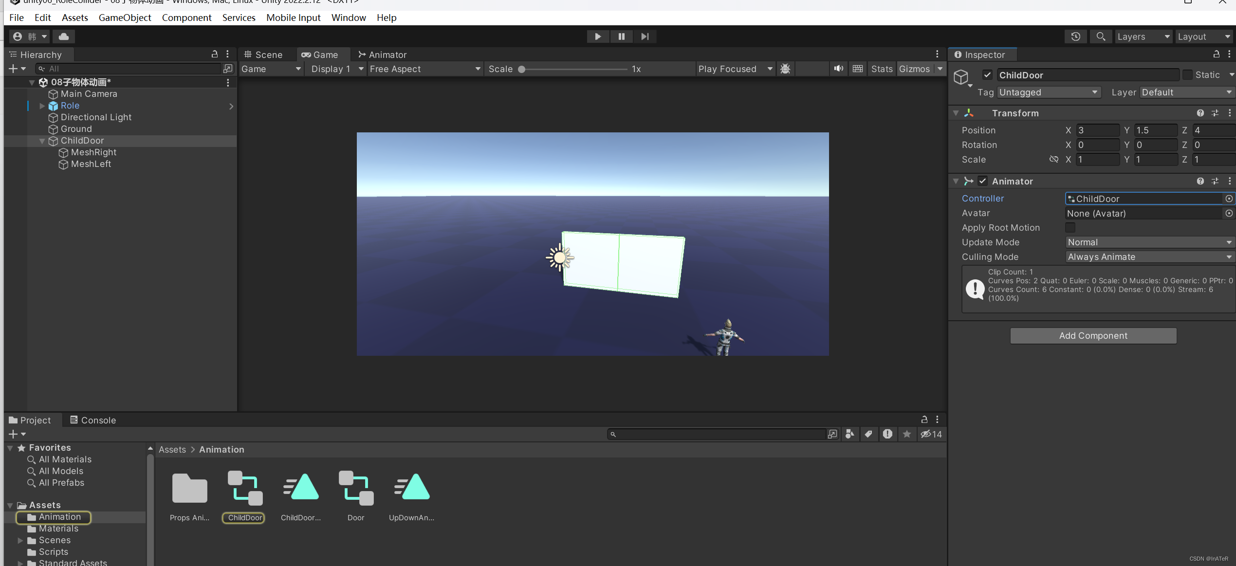This screenshot has width=1236, height=566.
Task: Open the Free Aspect dropdown
Action: coord(424,69)
